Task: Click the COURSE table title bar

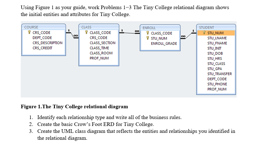Action: (x=43, y=27)
